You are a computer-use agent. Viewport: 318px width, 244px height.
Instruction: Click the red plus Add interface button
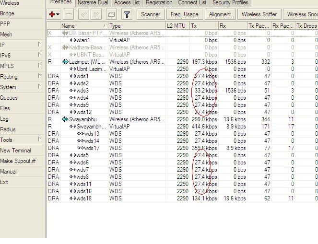(52, 14)
